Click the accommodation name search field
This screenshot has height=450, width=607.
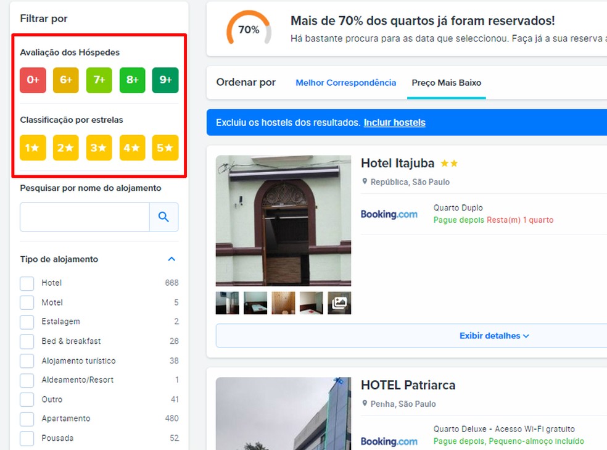(x=85, y=217)
